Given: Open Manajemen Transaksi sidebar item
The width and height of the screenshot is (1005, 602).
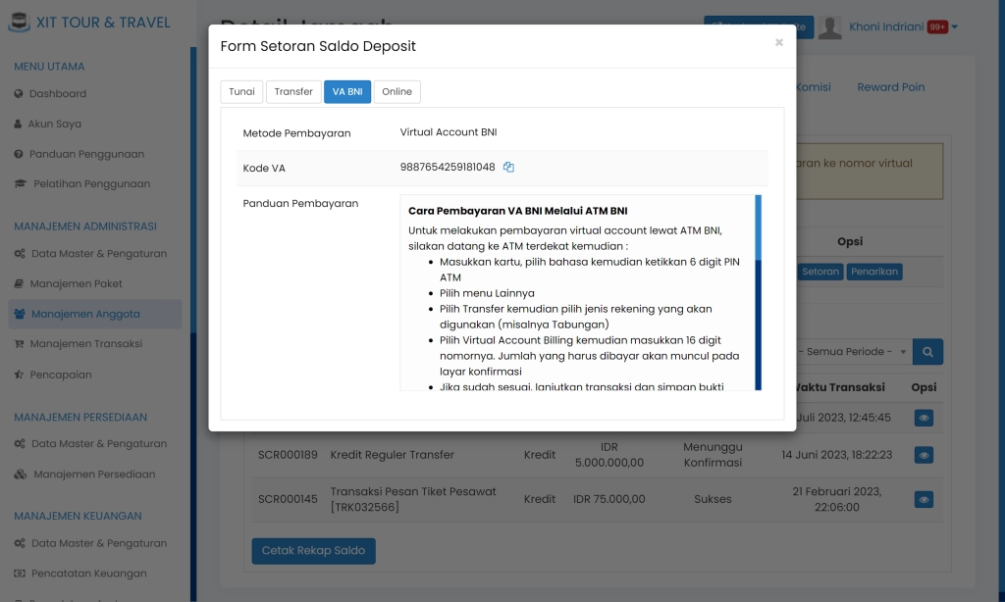Looking at the screenshot, I should [85, 344].
